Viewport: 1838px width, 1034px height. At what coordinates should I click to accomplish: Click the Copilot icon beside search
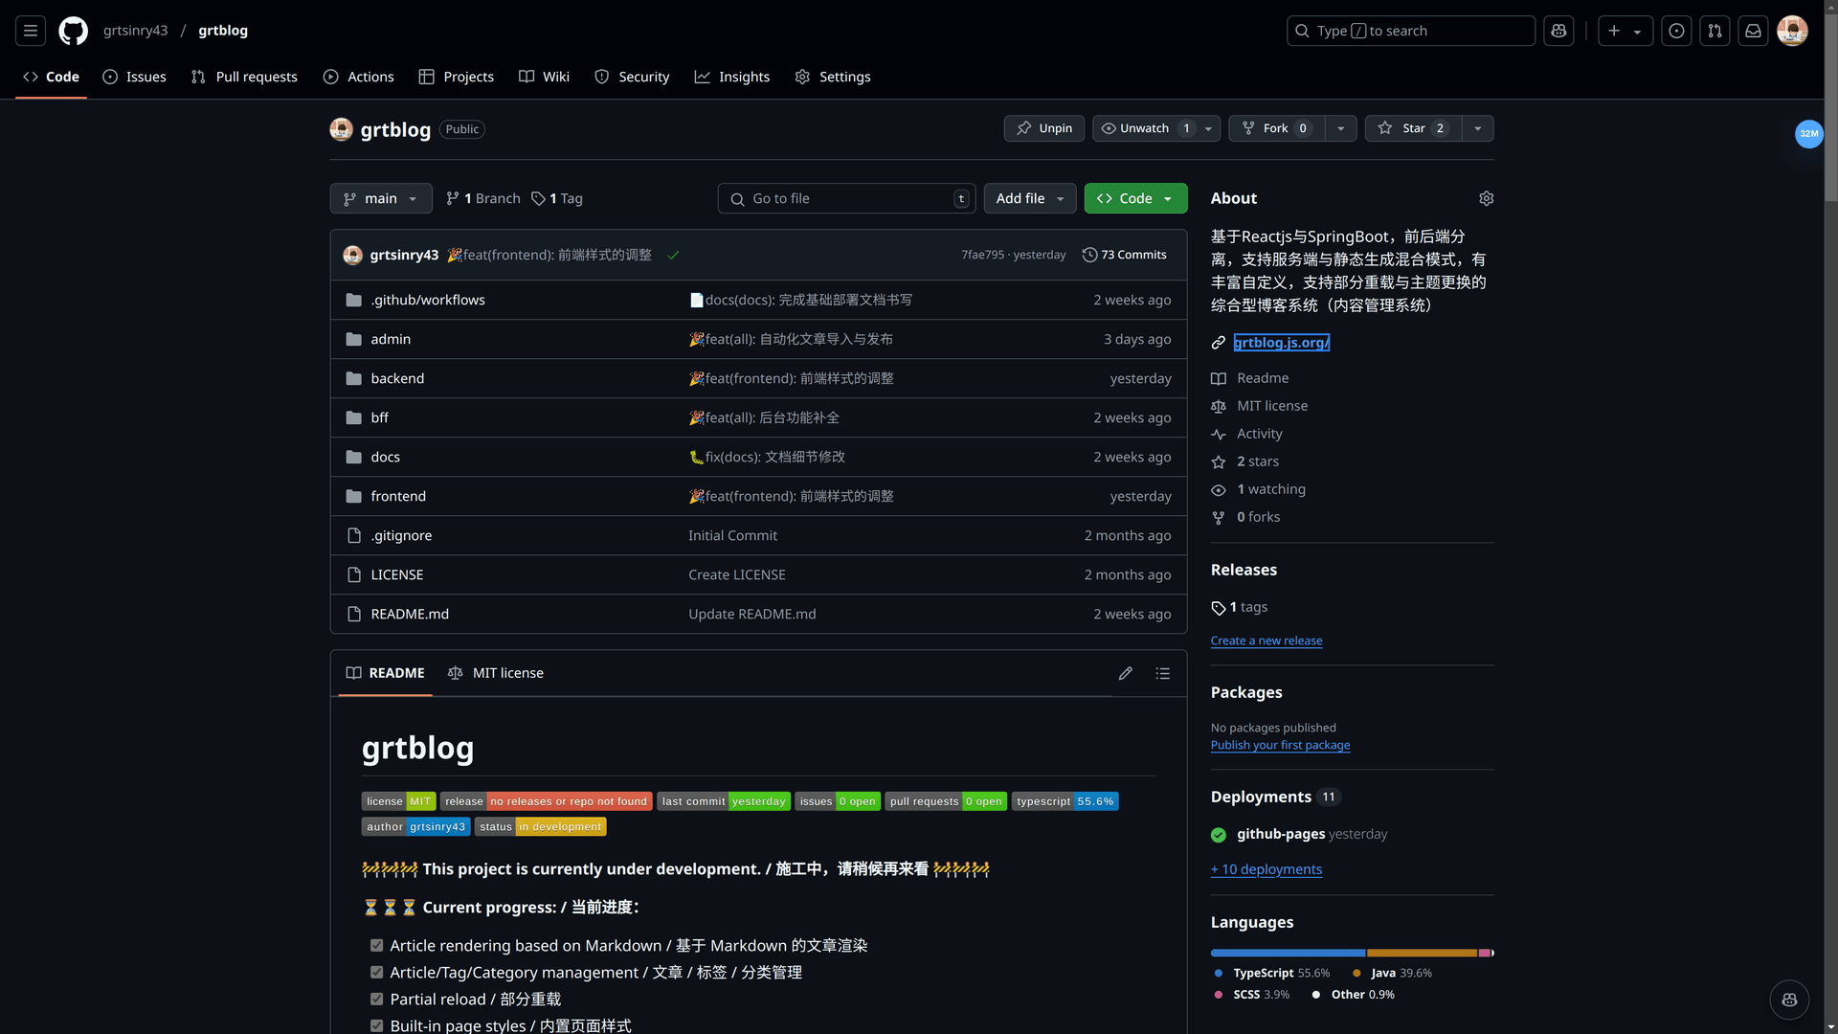[x=1558, y=31]
